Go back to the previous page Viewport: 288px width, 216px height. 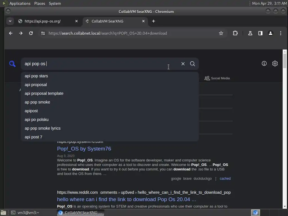point(11,33)
